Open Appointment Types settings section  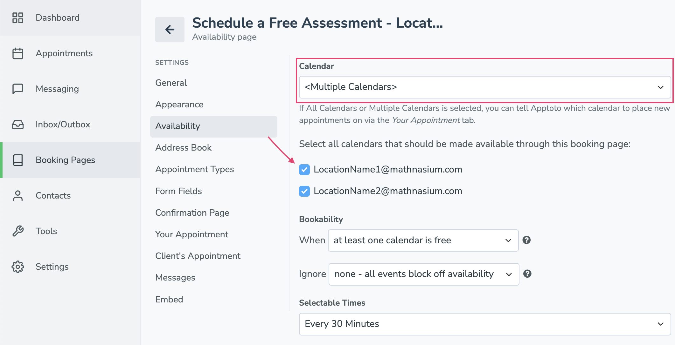pyautogui.click(x=195, y=169)
